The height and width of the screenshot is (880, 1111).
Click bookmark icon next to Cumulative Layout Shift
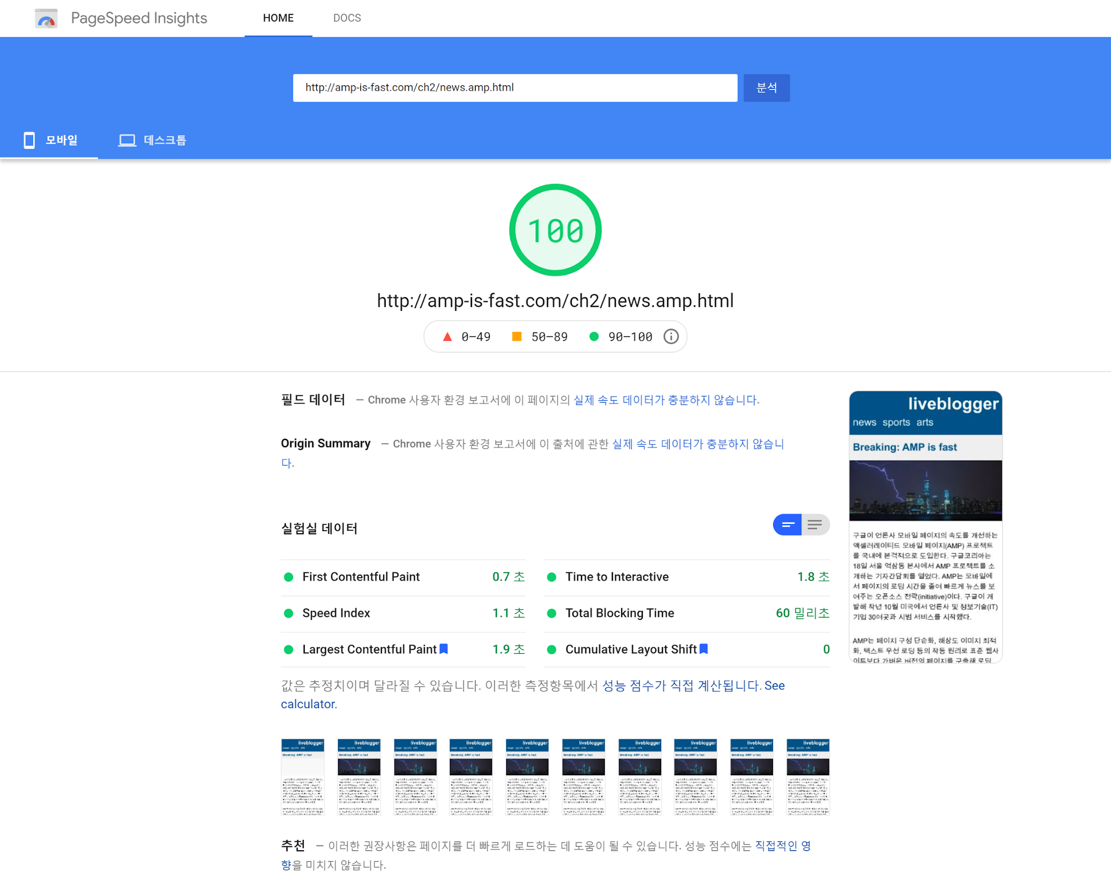(704, 649)
